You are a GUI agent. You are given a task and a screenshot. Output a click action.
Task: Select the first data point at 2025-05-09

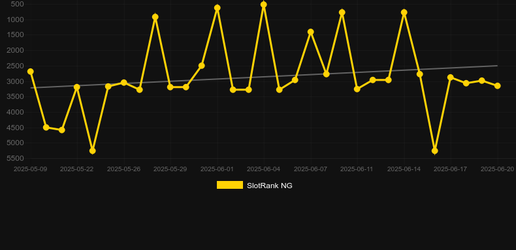30,72
